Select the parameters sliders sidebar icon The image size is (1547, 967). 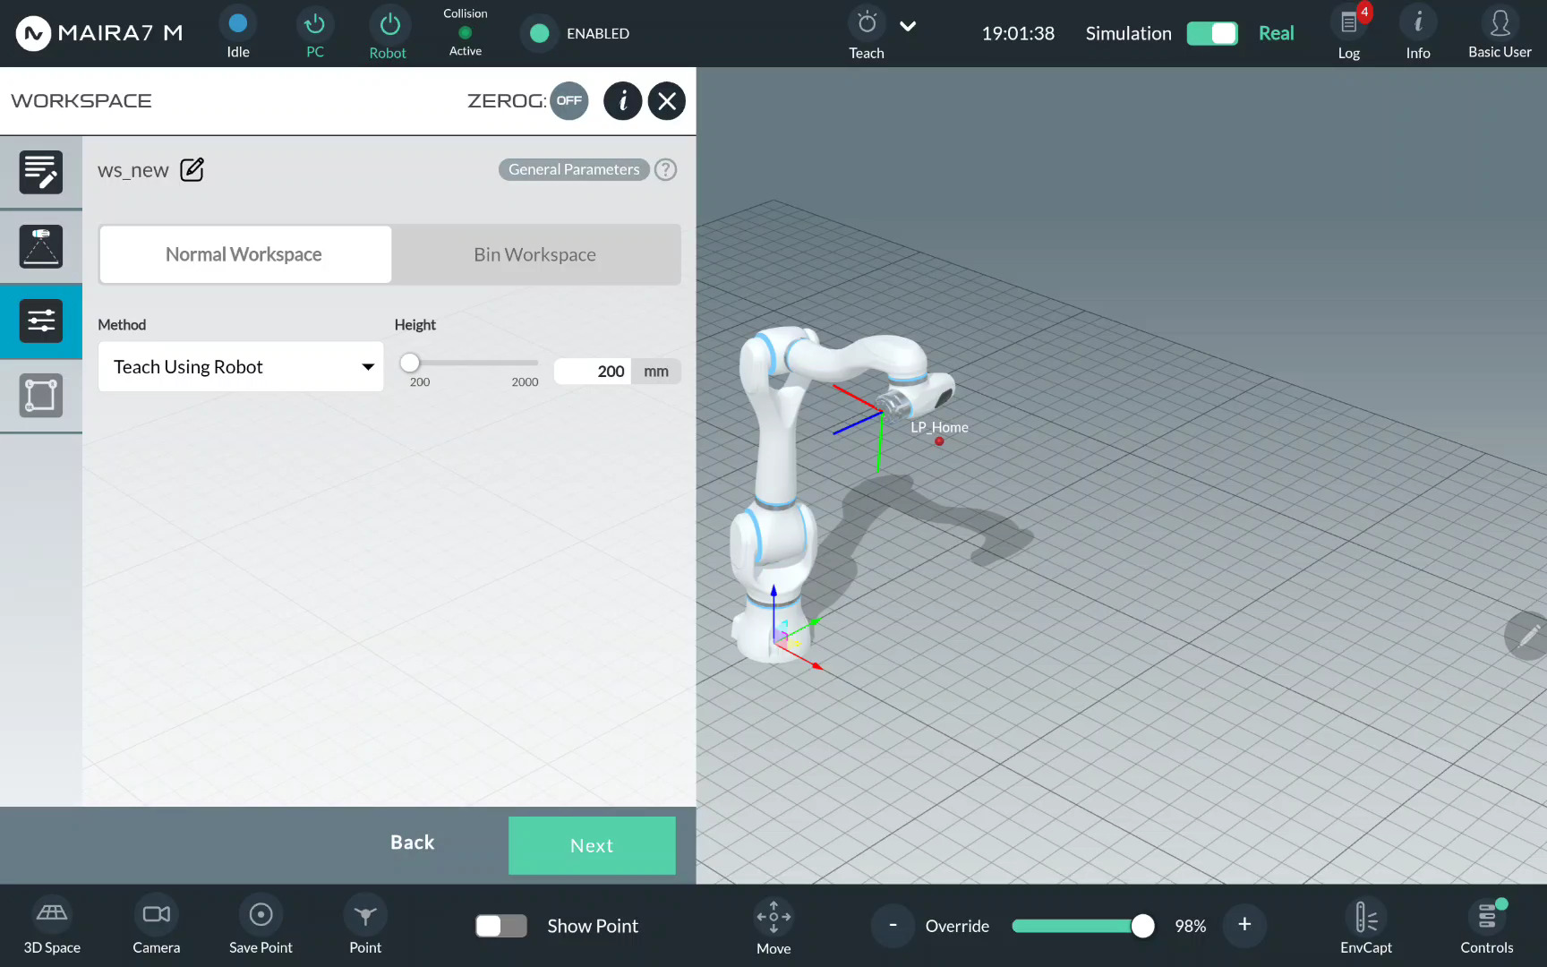click(41, 321)
